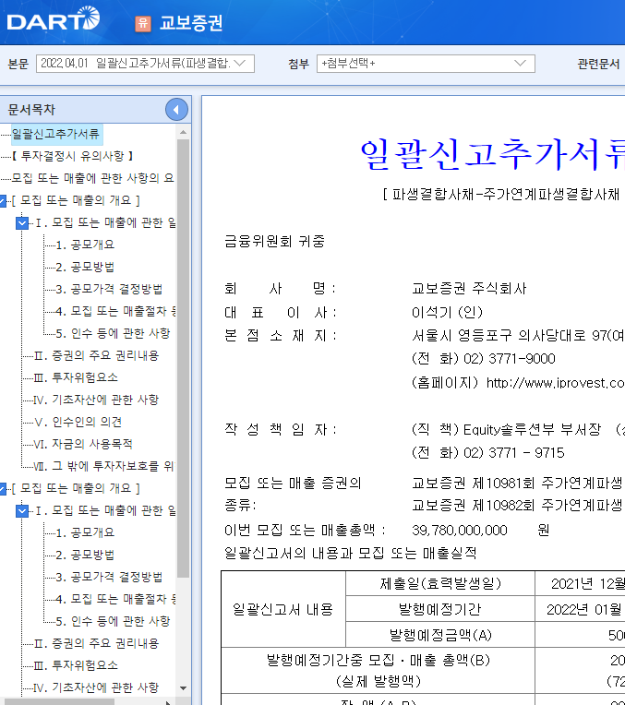Click the http://www.iprovest.co homepage URL

point(555,383)
